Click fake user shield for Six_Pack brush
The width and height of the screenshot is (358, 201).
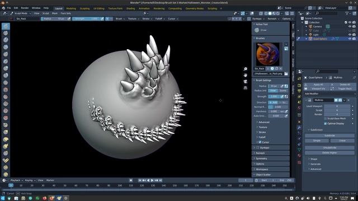point(272,68)
